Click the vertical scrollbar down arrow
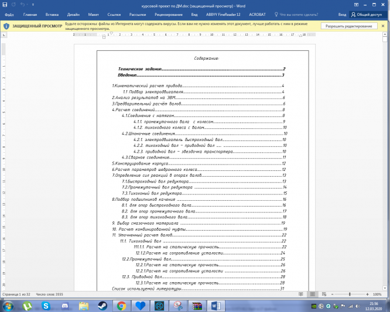The width and height of the screenshot is (390, 312). coord(385,288)
